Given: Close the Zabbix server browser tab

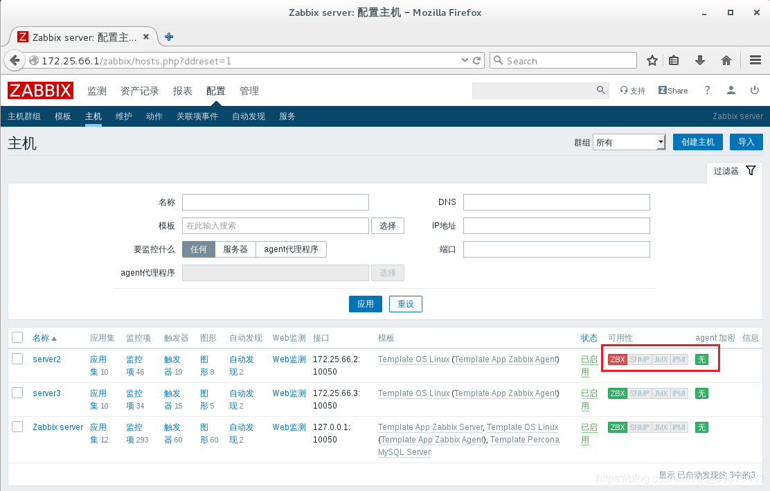Looking at the screenshot, I should click(146, 37).
